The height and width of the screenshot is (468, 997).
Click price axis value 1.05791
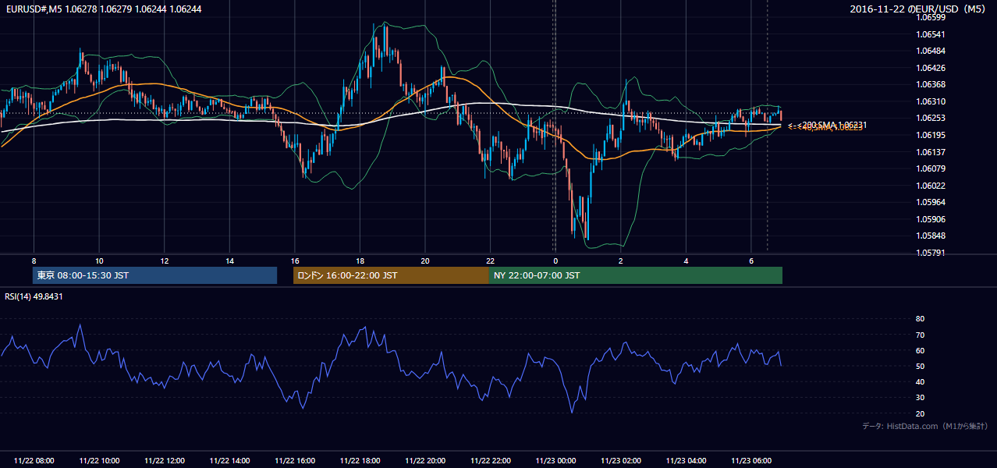(x=930, y=253)
